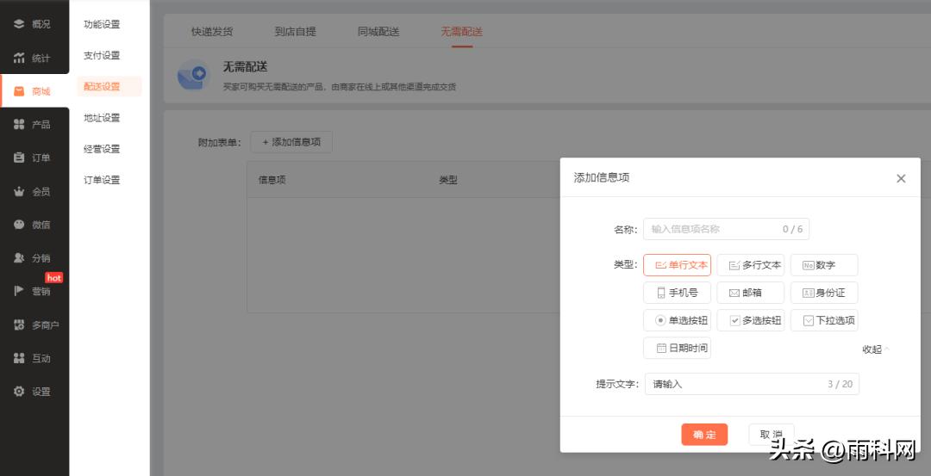The image size is (931, 476).
Task: Open 功能设置 in the submenu
Action: point(102,24)
